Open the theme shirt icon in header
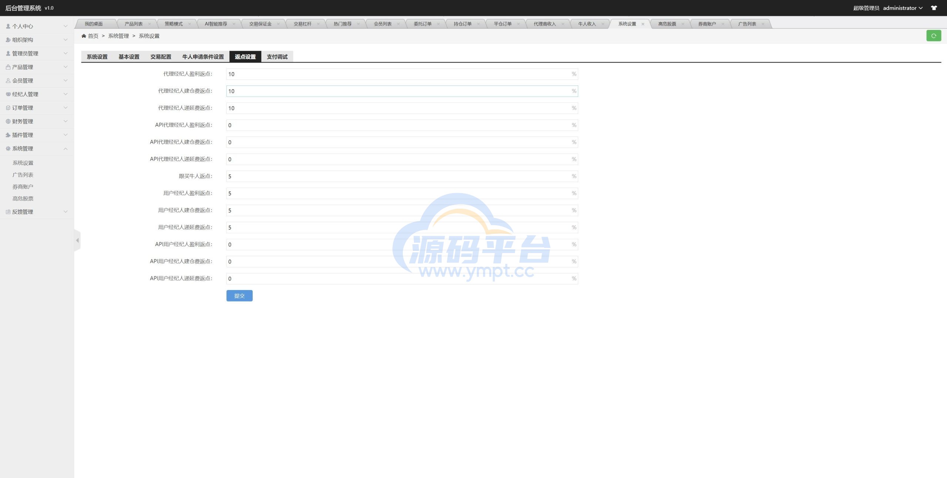This screenshot has height=478, width=947. 934,8
